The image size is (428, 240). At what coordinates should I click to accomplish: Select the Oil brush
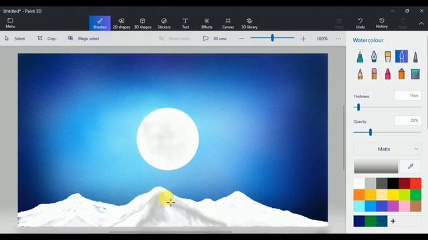tap(388, 57)
